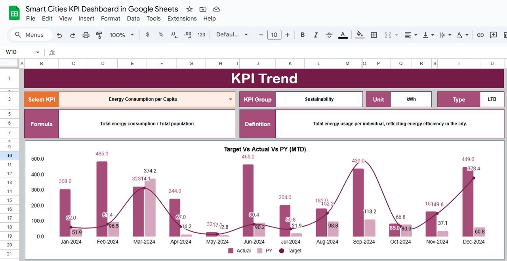Select the kWh unit cell
Screen dimensions: 507x261
411,99
